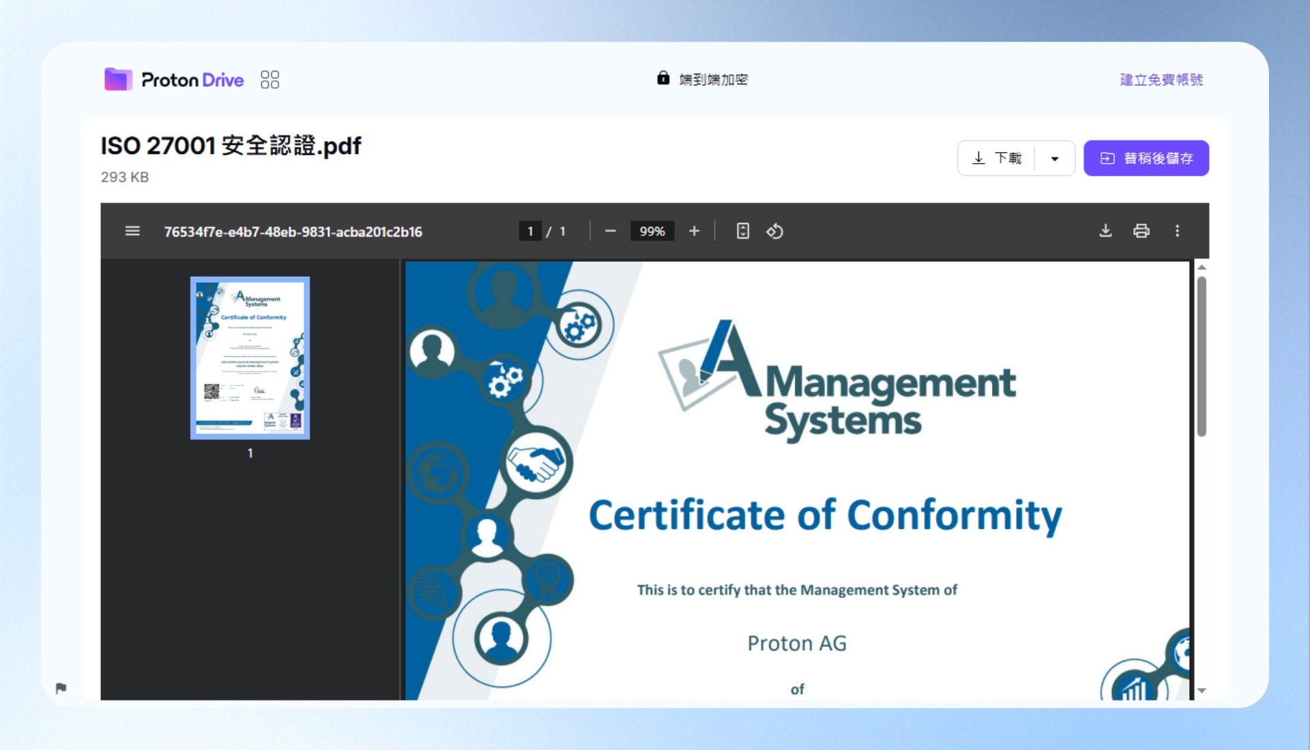
Task: Click the report flag icon
Action: coord(61,688)
